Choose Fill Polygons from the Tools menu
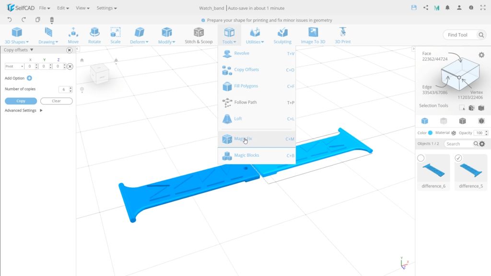 tap(257, 86)
